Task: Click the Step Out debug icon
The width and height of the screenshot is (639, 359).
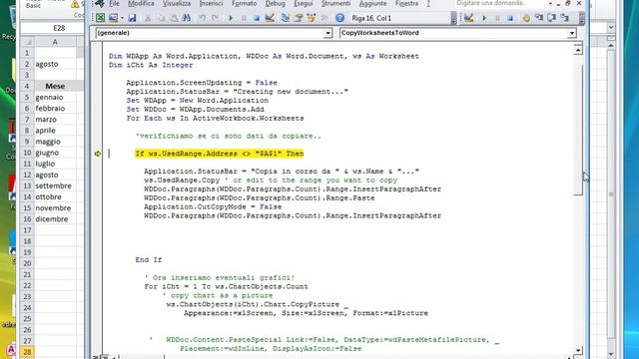Action: 564,18
